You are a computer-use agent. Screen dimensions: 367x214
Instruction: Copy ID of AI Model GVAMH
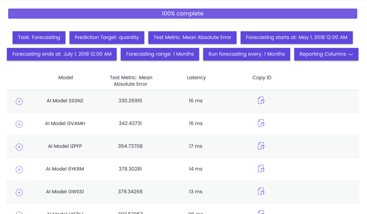[x=261, y=123]
